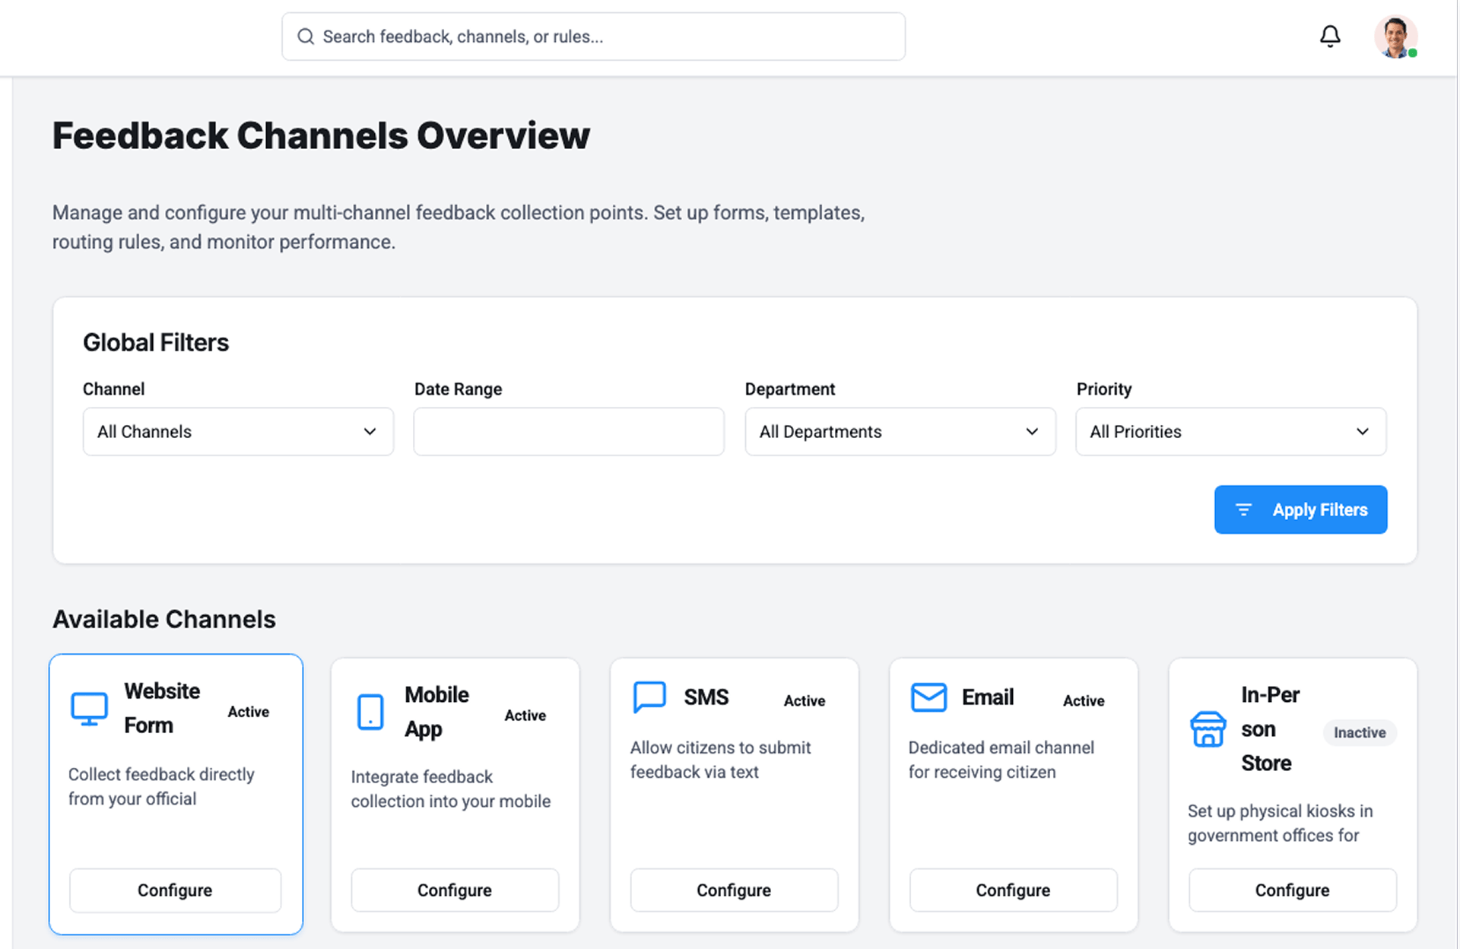
Task: Click the In-Person Store shop icon
Action: point(1208,729)
